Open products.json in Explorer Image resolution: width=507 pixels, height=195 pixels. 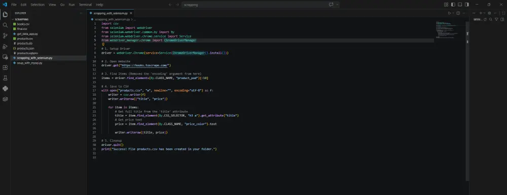pos(25,48)
